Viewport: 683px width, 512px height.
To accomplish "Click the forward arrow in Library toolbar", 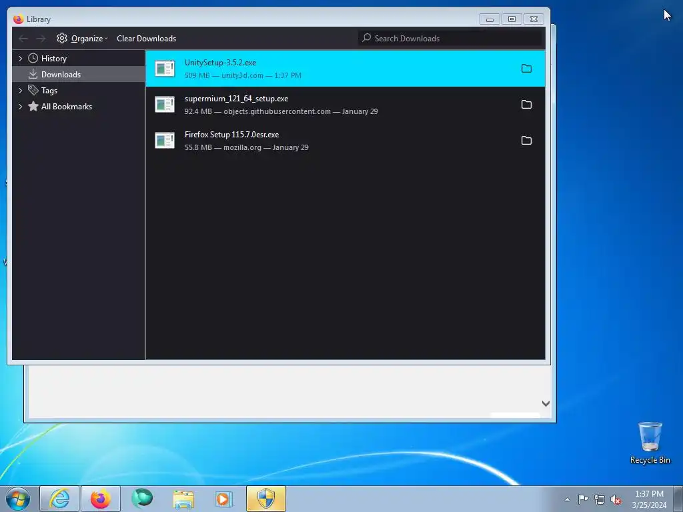I will 41,39.
